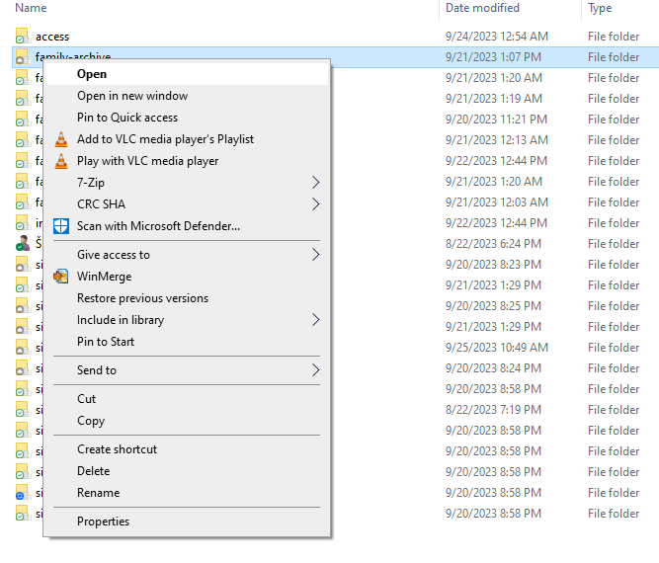Expand the Include in library submenu arrow

(316, 320)
